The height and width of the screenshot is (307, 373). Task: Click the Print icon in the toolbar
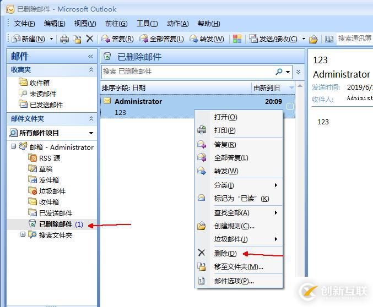64,39
